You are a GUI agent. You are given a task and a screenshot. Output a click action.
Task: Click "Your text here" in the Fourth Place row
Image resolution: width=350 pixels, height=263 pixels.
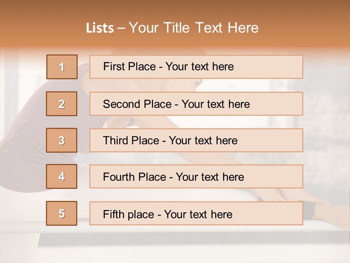pyautogui.click(x=210, y=177)
